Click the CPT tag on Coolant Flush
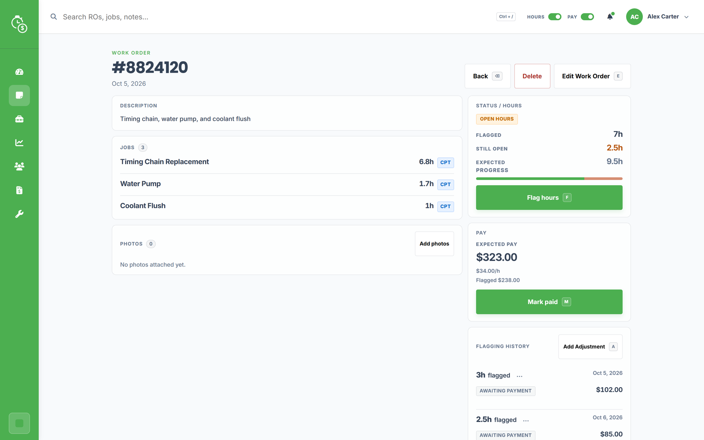Image resolution: width=704 pixels, height=440 pixels. click(x=445, y=206)
